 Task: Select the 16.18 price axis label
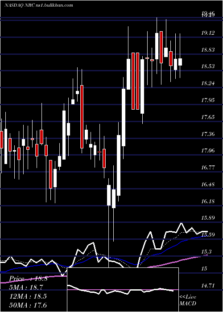pos(208,201)
